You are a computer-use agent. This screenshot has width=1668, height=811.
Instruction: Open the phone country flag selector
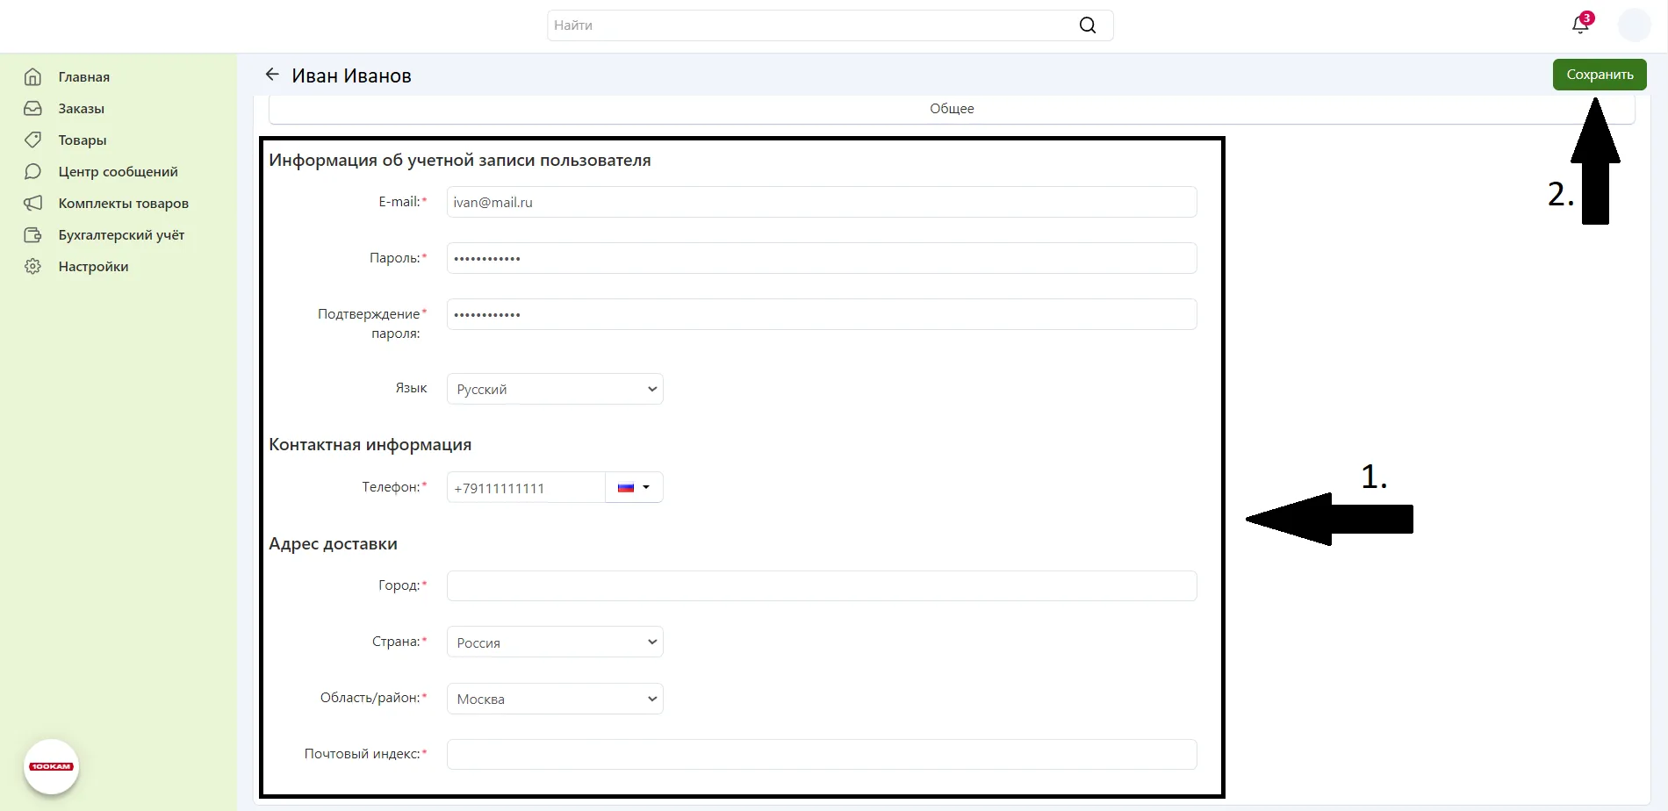point(634,487)
